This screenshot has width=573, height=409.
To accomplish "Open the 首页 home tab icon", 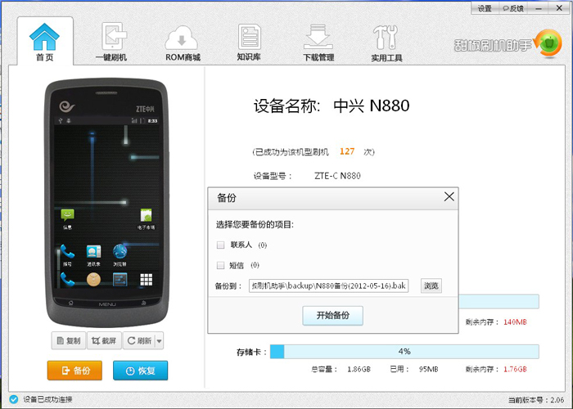I will [44, 37].
